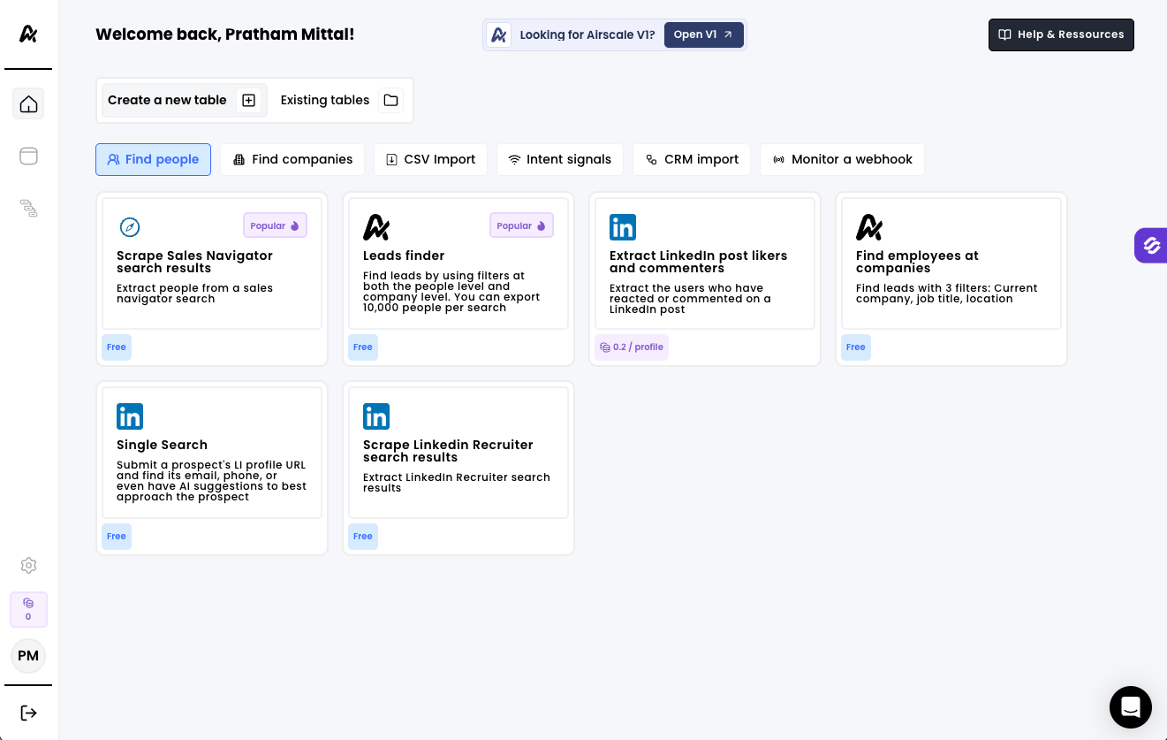Click the Airscale icon on Find employees card

[x=869, y=227]
